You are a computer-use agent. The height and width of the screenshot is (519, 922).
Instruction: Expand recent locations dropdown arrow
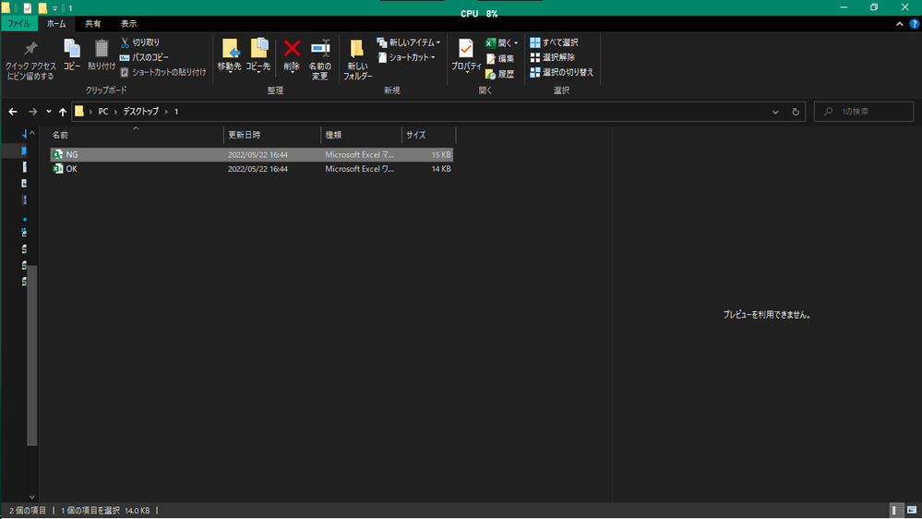pos(49,111)
